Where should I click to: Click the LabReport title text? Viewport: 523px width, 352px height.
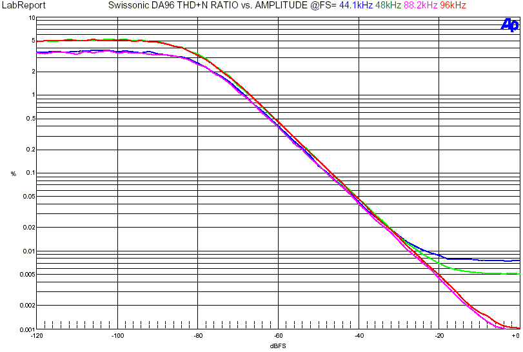pyautogui.click(x=24, y=5)
